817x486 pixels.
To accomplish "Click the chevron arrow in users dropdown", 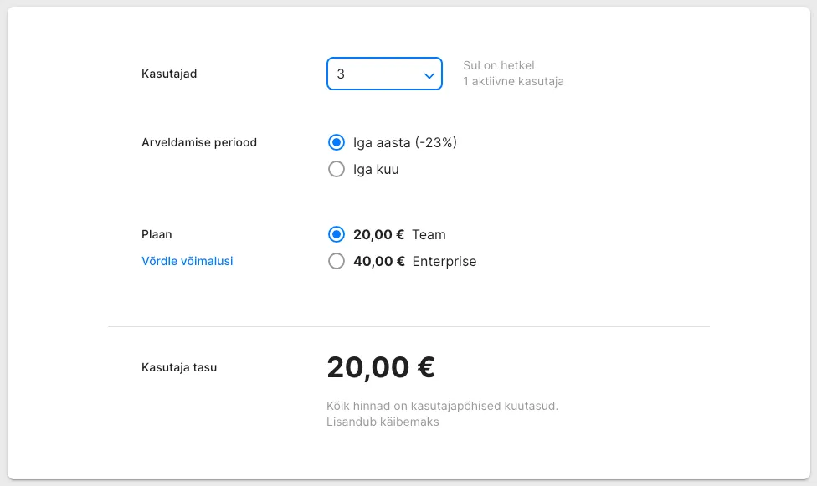I will [429, 75].
